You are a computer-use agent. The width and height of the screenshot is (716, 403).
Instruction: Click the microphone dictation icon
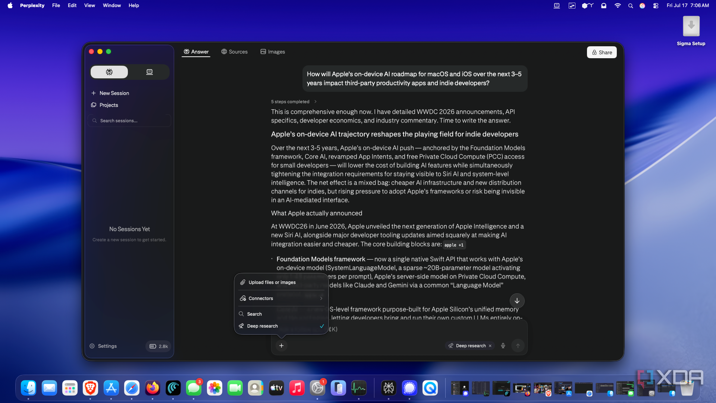coord(503,346)
